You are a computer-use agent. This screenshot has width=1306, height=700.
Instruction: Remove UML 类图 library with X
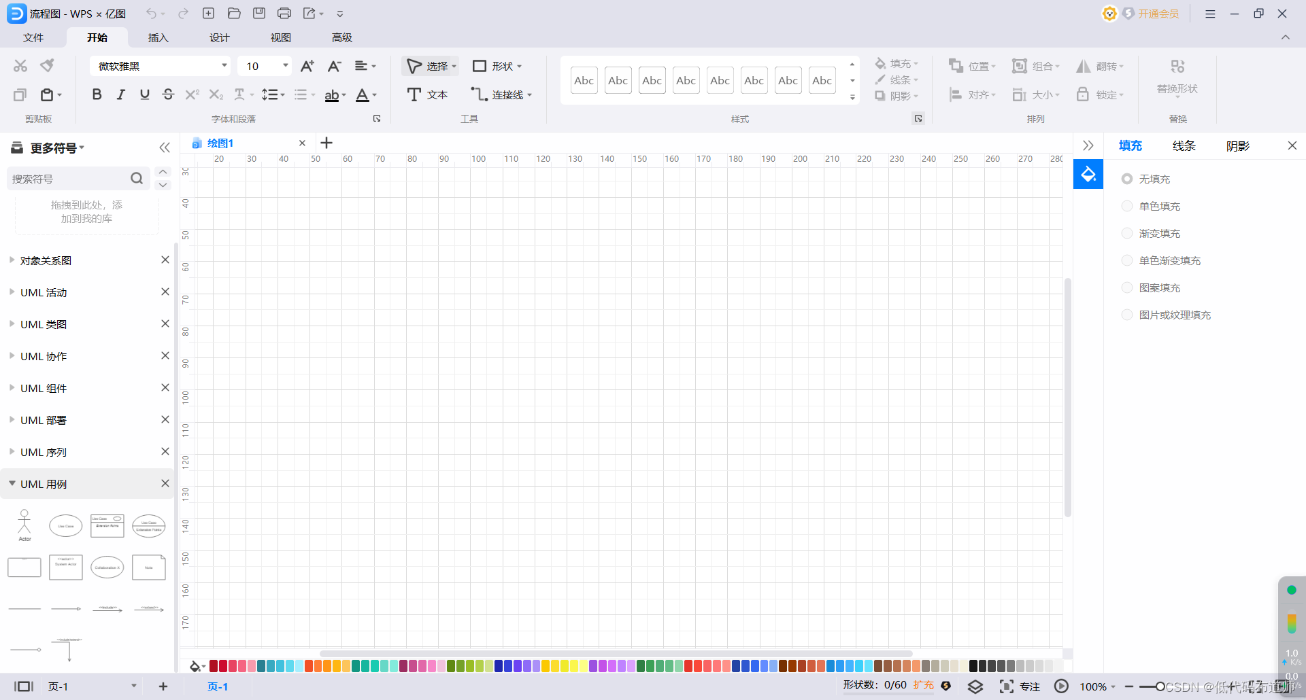pos(165,323)
